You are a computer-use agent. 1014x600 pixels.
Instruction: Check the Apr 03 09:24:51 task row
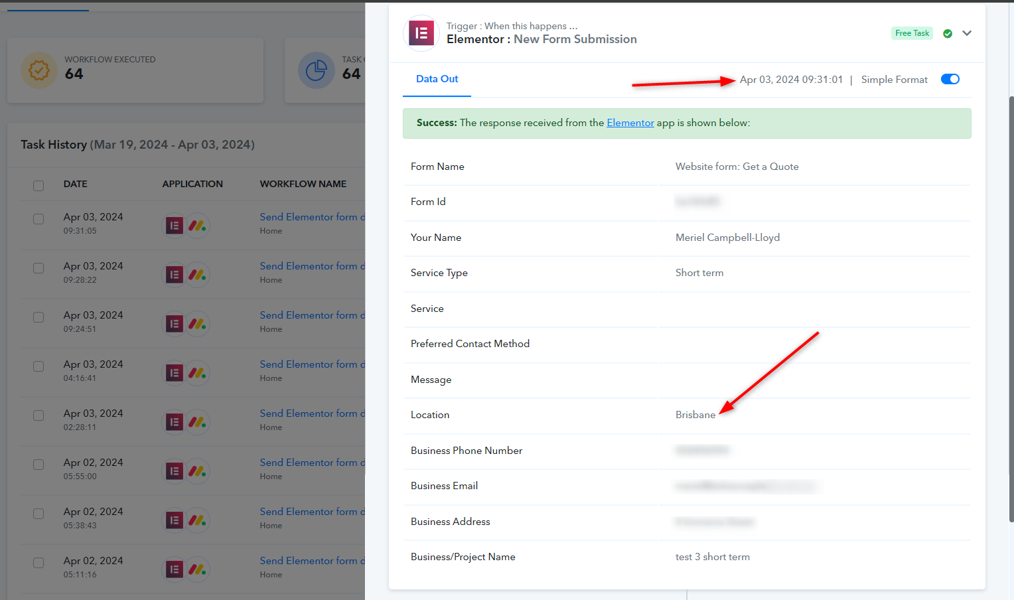38,317
